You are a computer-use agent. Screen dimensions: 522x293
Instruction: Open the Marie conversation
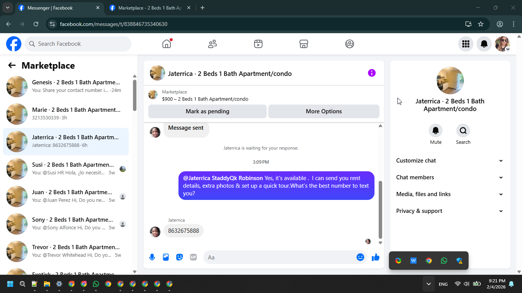point(66,114)
